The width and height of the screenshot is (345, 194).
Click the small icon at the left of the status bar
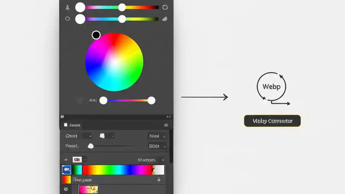tap(62, 117)
